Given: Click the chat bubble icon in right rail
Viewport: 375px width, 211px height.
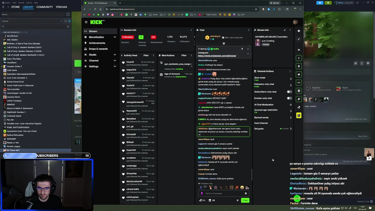Looking at the screenshot, I should pyautogui.click(x=299, y=74).
